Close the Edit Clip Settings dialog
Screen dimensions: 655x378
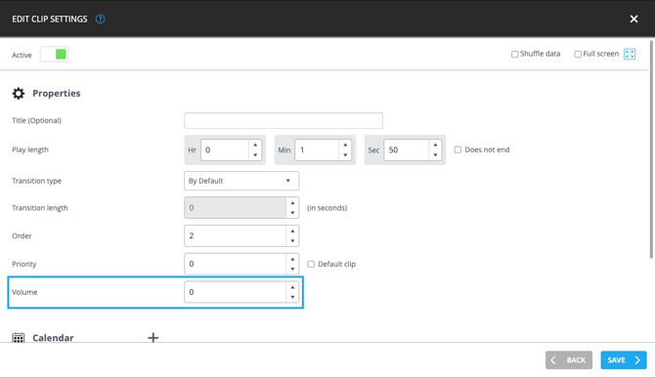(x=633, y=19)
